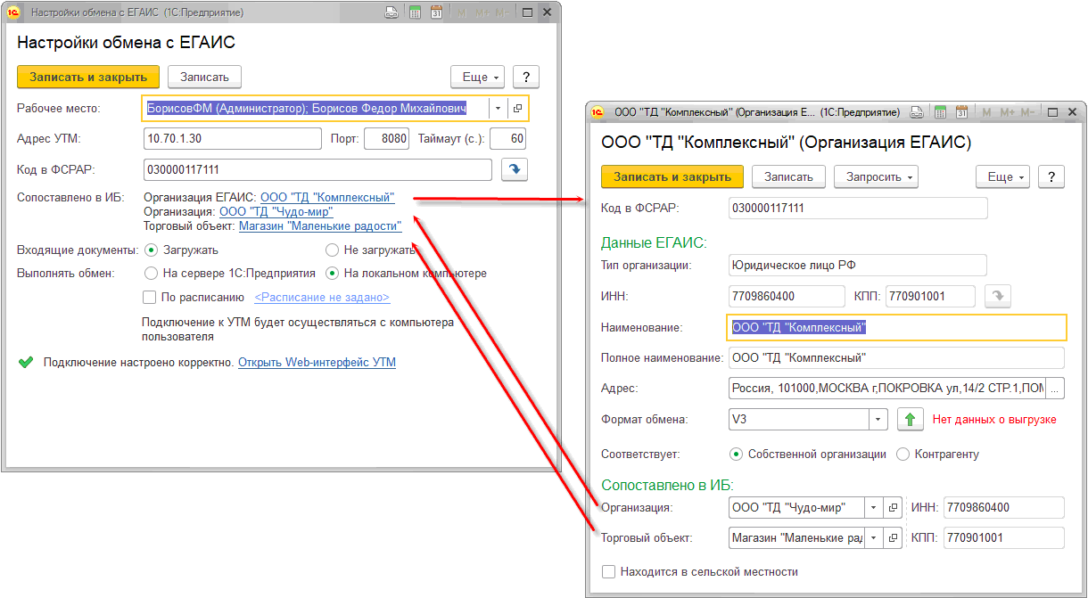Click ИНН field in Данные ЕГАИС section
Image resolution: width=1088 pixels, height=598 pixels.
point(787,296)
